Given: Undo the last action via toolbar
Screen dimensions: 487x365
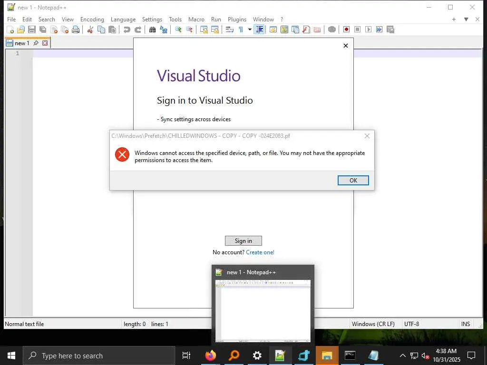Looking at the screenshot, I should [127, 29].
